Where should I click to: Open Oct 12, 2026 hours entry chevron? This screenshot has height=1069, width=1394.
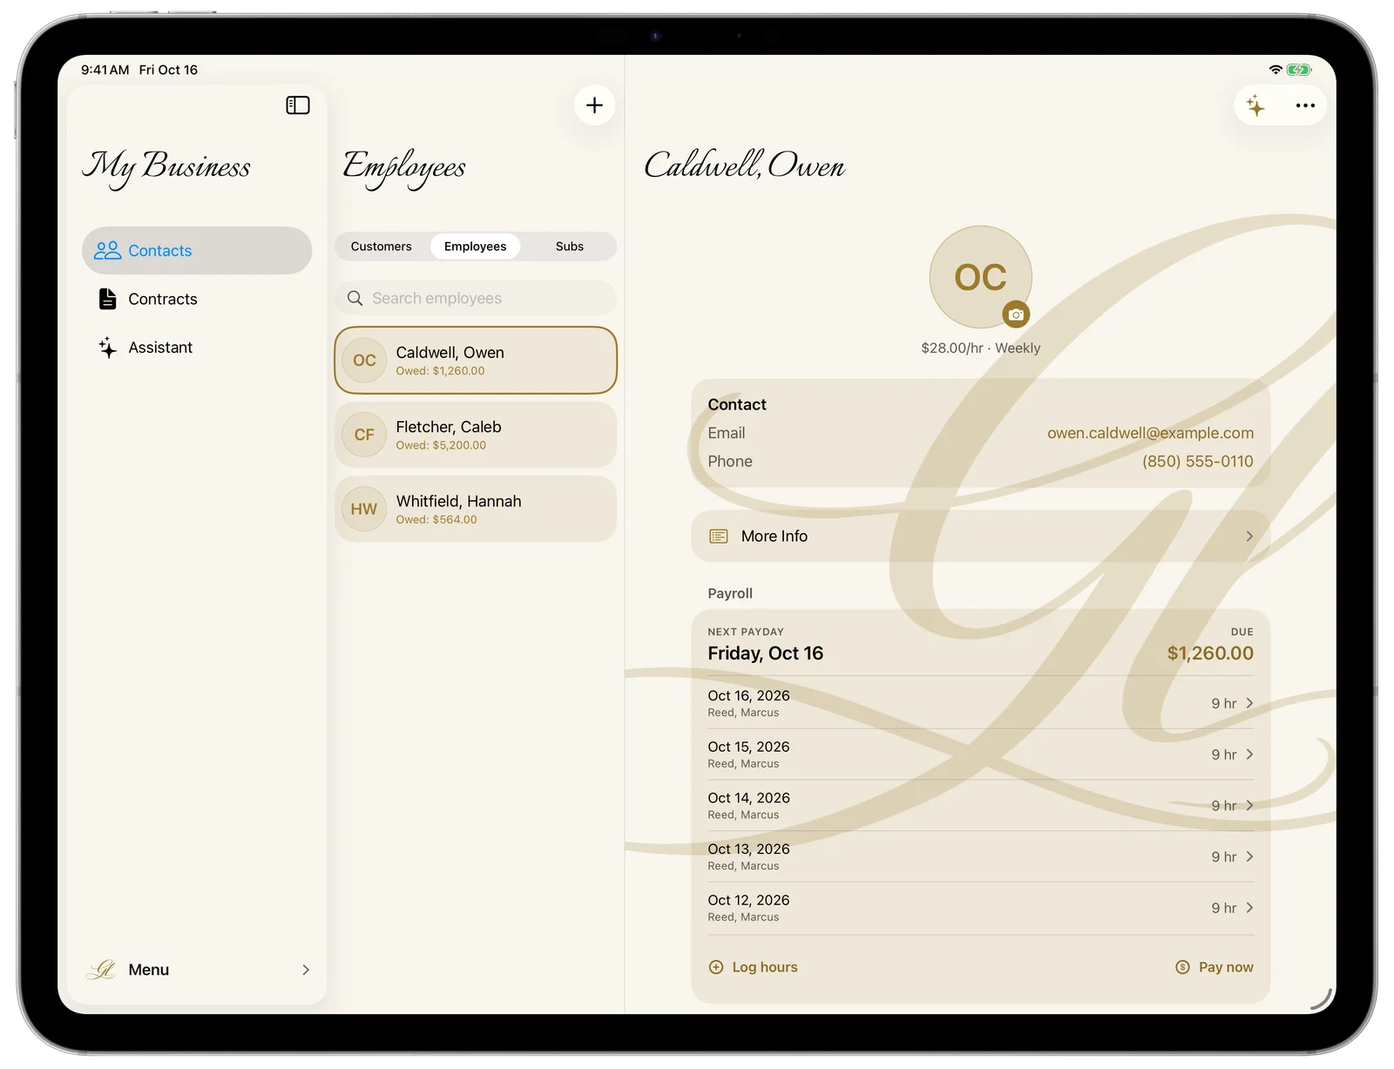(x=1249, y=908)
